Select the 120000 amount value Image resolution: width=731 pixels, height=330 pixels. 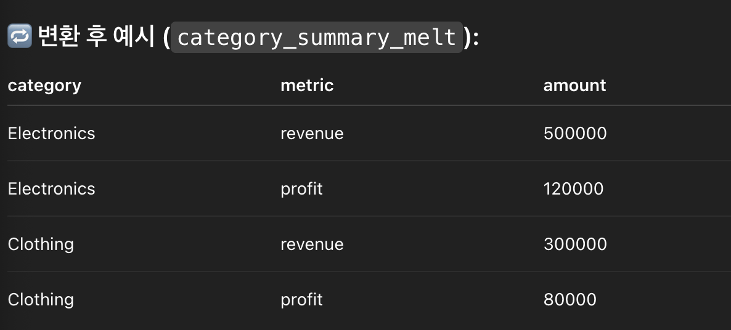click(x=573, y=189)
